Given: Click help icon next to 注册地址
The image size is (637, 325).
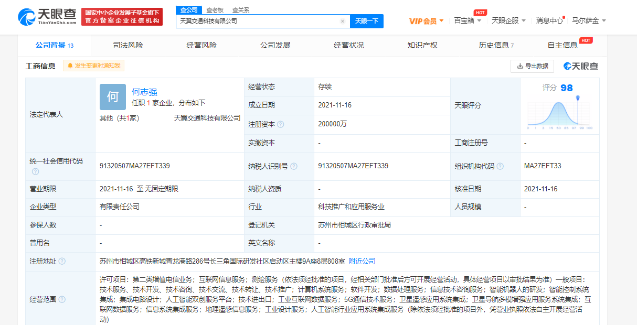Looking at the screenshot, I should 62,261.
